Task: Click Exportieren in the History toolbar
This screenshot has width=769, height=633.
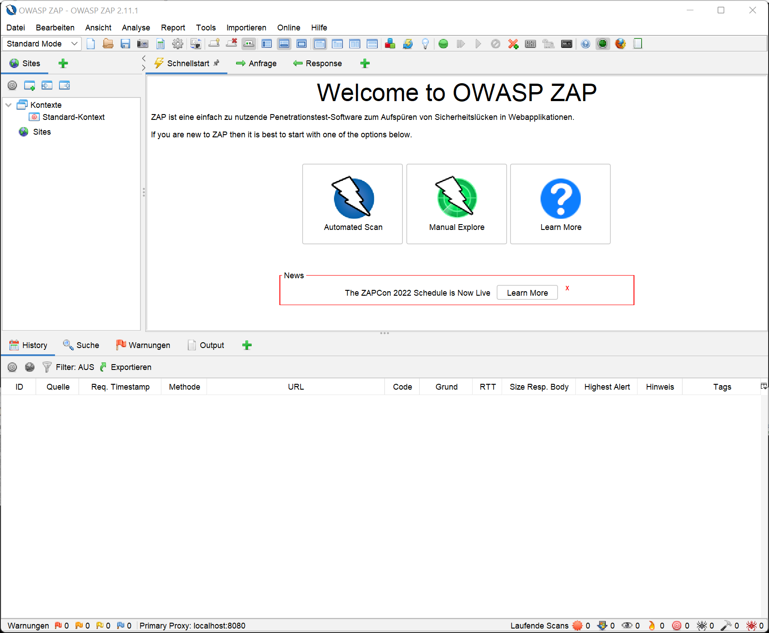Action: pyautogui.click(x=126, y=367)
